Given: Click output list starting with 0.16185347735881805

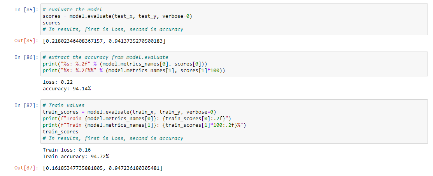Looking at the screenshot, I should tap(103, 167).
